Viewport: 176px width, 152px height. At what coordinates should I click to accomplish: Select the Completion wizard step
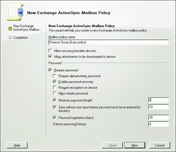(21, 38)
